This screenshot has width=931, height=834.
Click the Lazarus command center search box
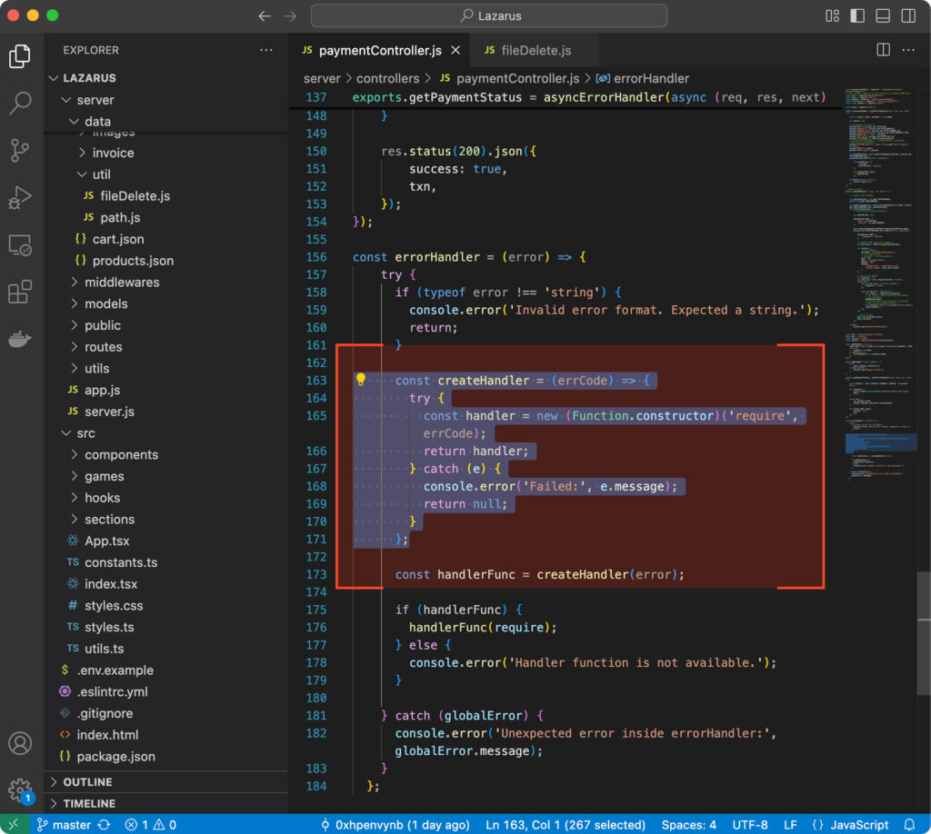click(489, 15)
